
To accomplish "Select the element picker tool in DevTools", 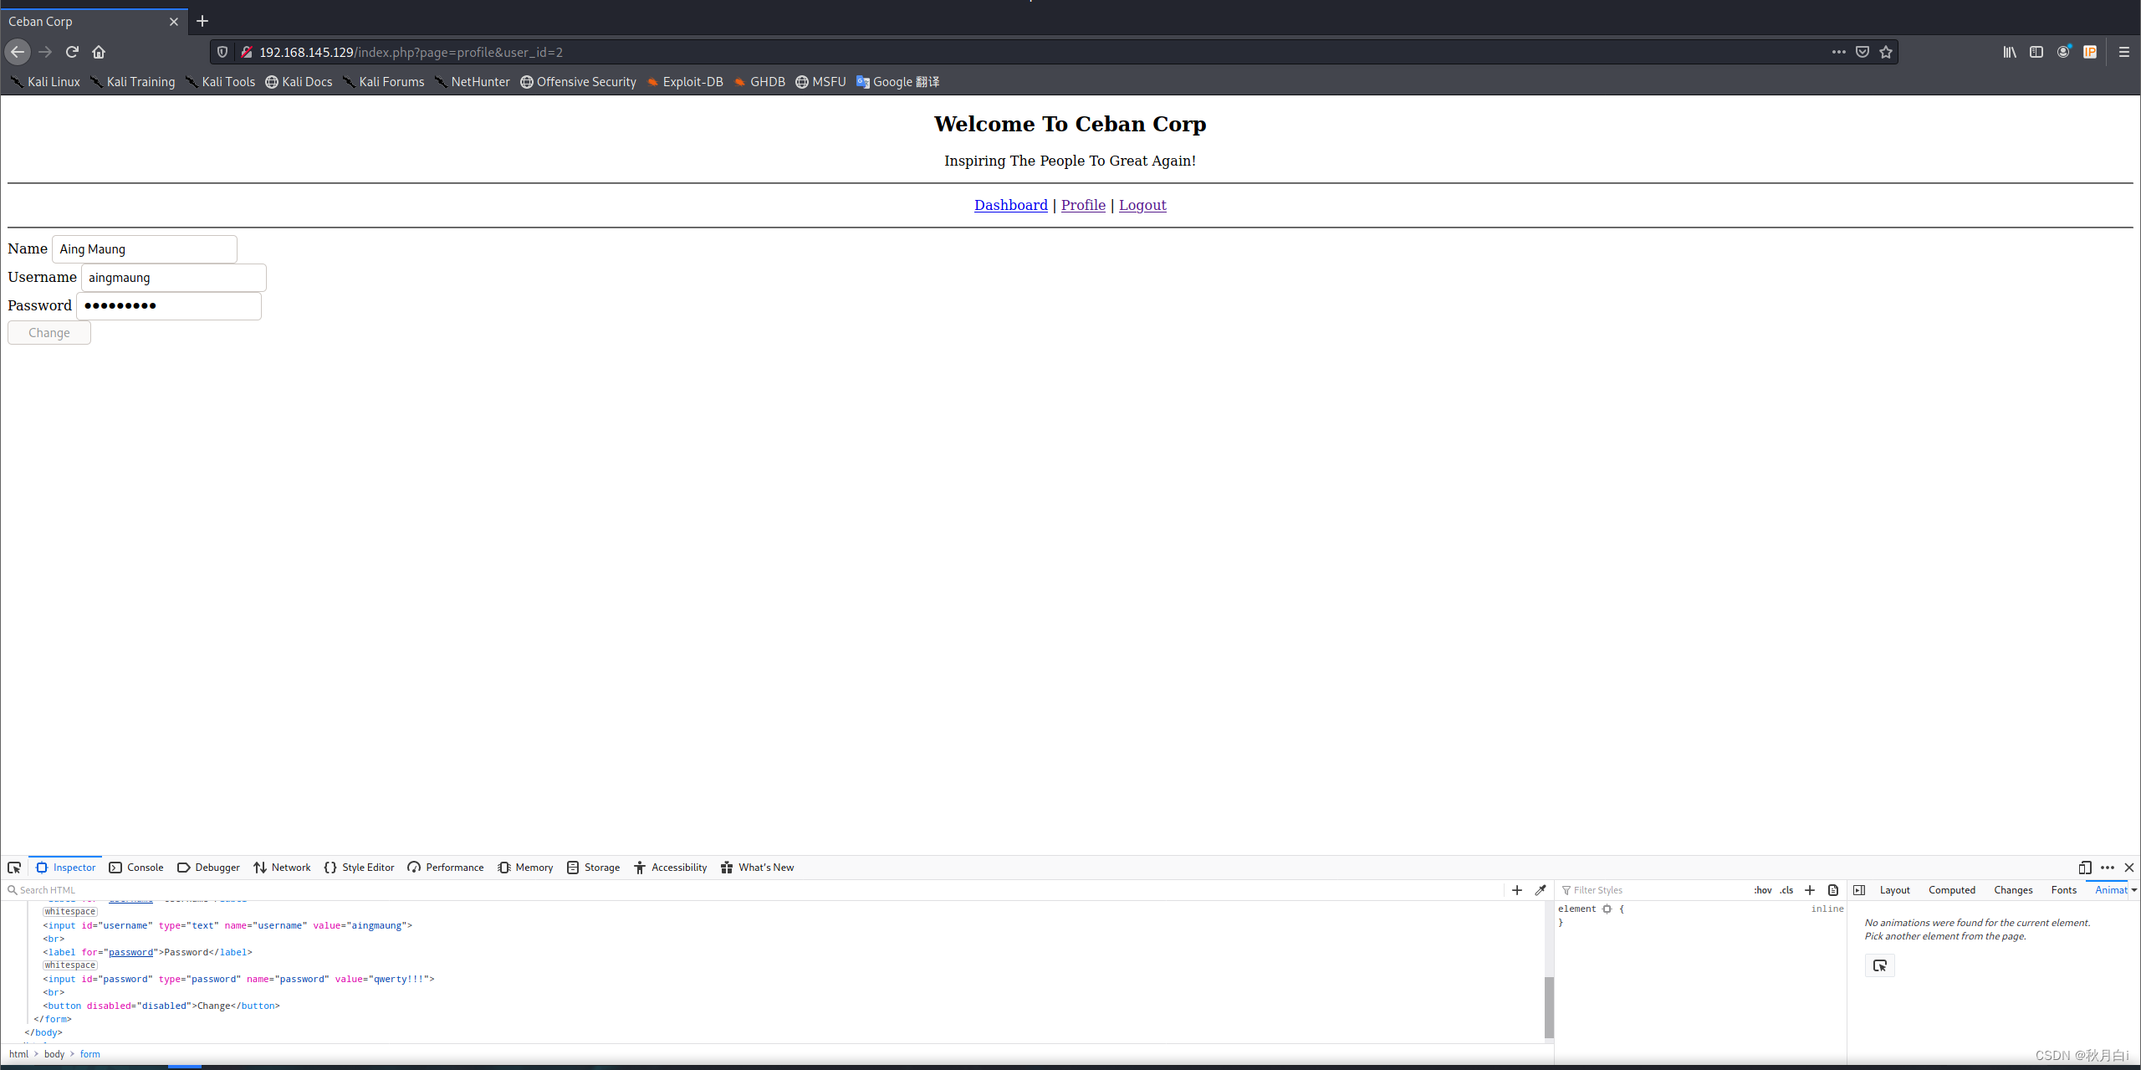I will click(14, 868).
